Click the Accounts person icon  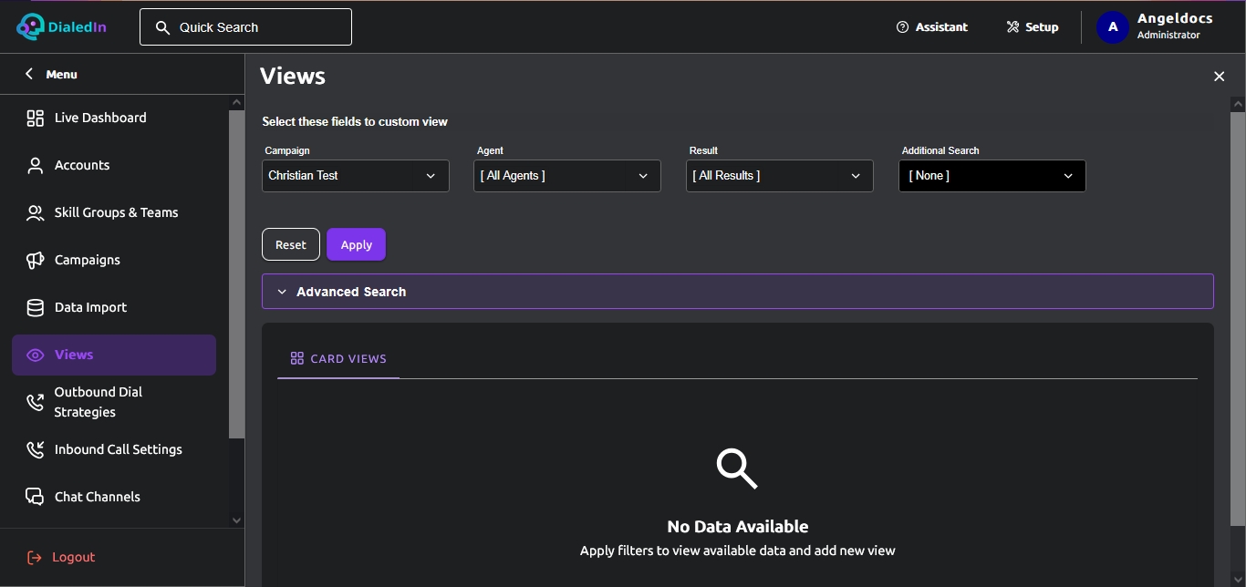[35, 165]
